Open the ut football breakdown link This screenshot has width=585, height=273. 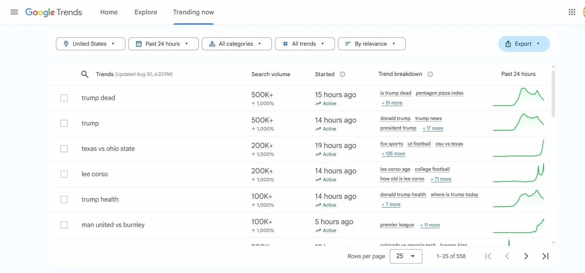click(419, 144)
